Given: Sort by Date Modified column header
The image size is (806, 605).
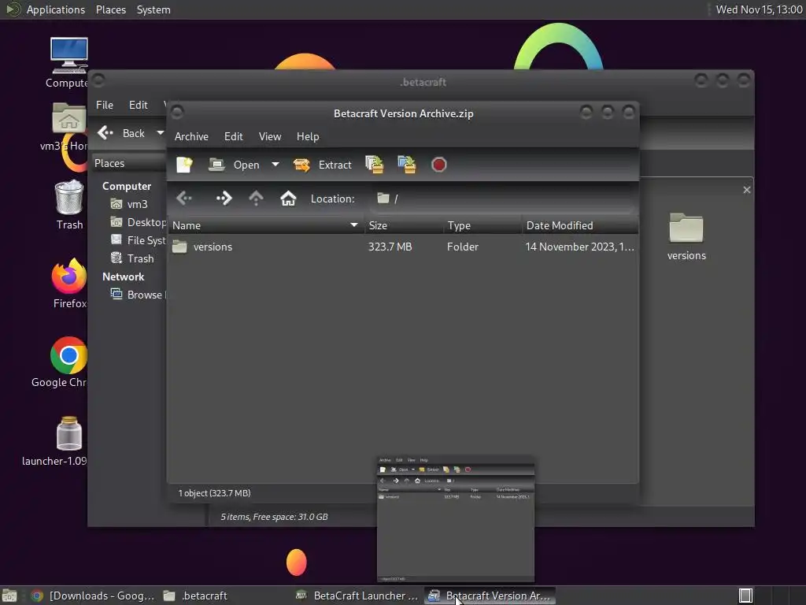Looking at the screenshot, I should (580, 225).
